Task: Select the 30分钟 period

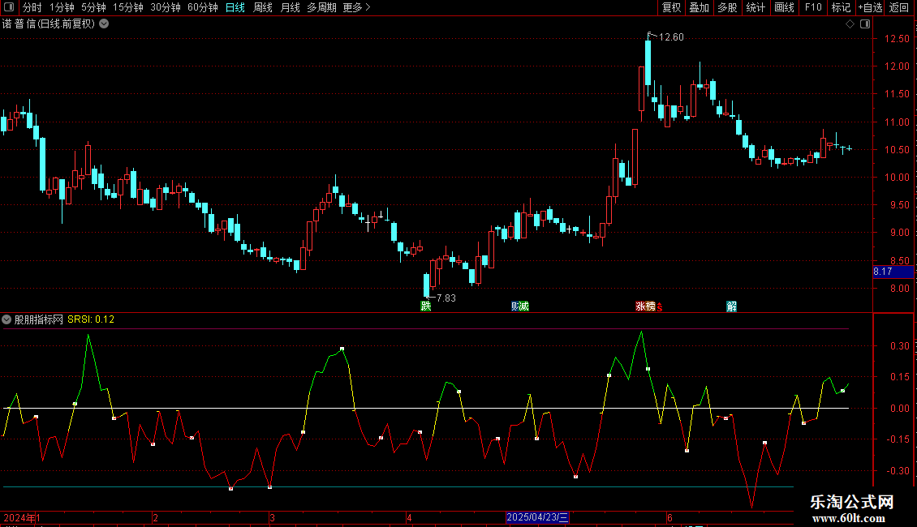Action: pos(166,7)
